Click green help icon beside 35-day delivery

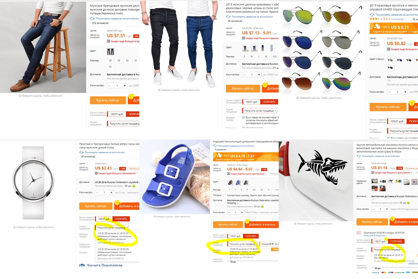pyautogui.click(x=134, y=186)
